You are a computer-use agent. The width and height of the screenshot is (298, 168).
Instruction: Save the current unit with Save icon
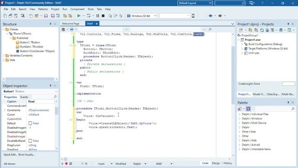(46, 16)
